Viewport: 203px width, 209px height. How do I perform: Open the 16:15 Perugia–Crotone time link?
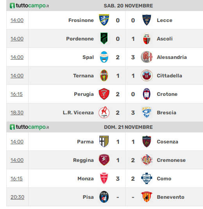click(16, 94)
